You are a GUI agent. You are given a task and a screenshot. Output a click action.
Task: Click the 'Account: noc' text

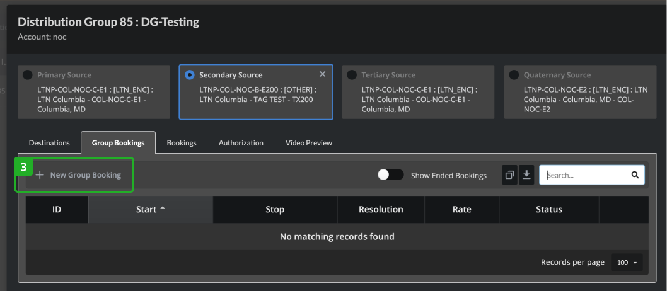42,37
